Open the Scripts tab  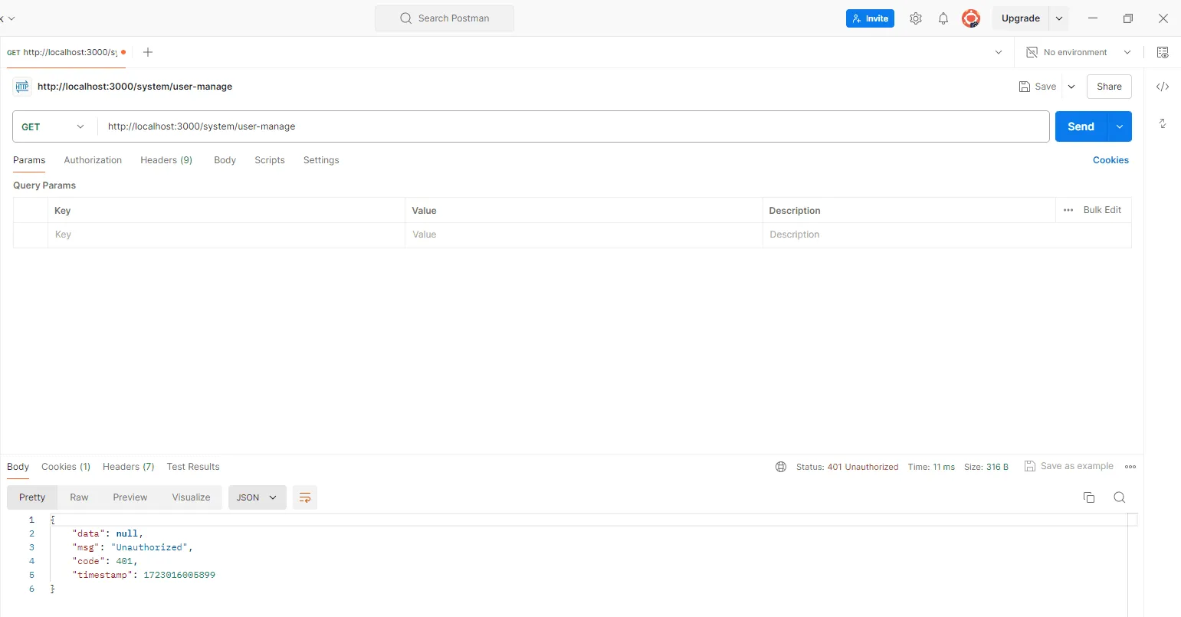tap(270, 160)
